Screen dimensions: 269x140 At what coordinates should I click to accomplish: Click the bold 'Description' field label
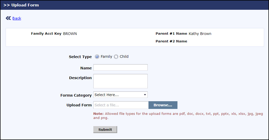80,78
